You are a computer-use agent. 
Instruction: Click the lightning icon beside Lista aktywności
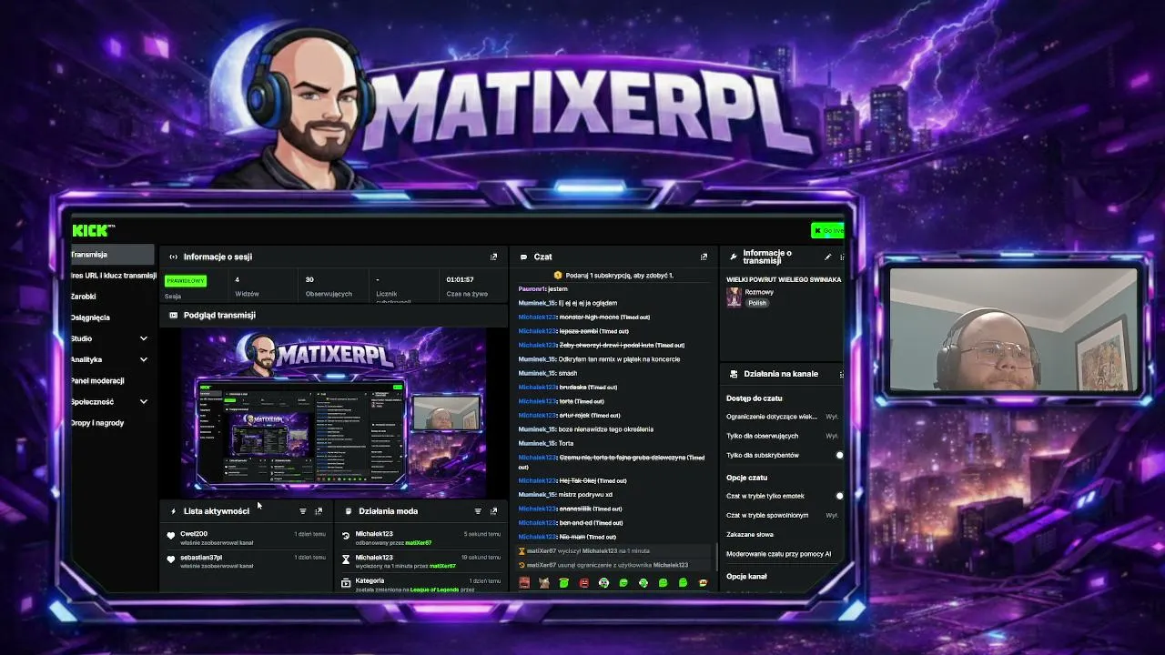[173, 511]
